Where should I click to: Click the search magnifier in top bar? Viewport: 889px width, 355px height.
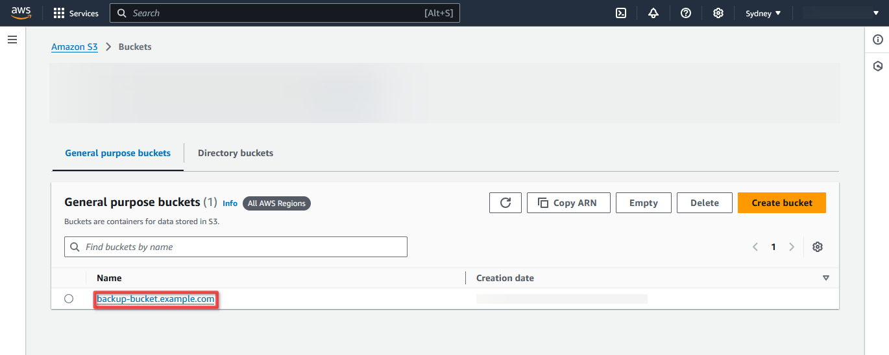pos(121,13)
